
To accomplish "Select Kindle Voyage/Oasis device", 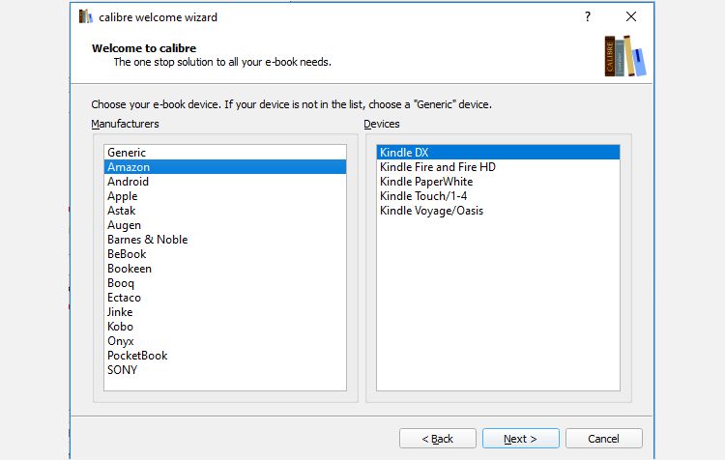I will [x=498, y=211].
